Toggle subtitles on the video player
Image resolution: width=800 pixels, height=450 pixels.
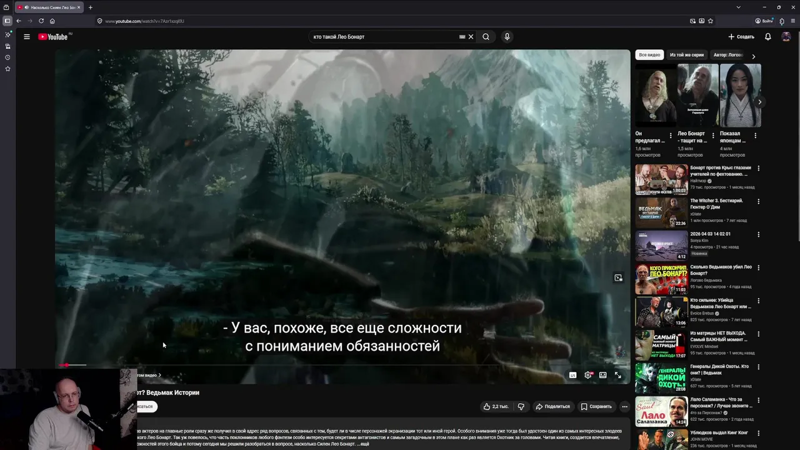(x=572, y=375)
